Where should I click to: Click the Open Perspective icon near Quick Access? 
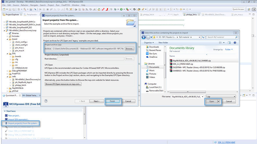(x=249, y=10)
